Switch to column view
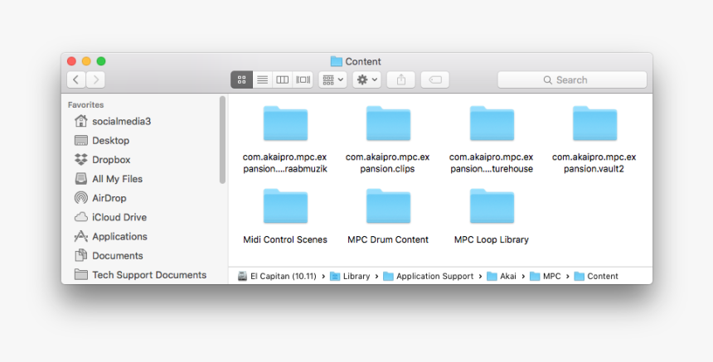 click(x=283, y=80)
